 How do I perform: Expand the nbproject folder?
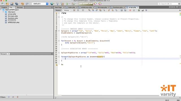point(3,12)
